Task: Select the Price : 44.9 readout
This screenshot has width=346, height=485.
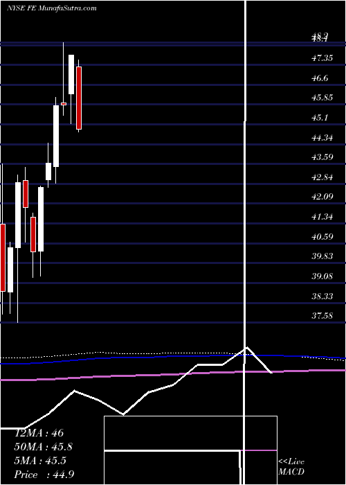Action: 44,474
